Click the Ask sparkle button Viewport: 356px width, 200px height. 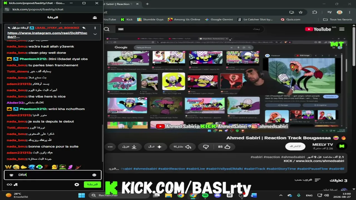pyautogui.click(x=155, y=147)
